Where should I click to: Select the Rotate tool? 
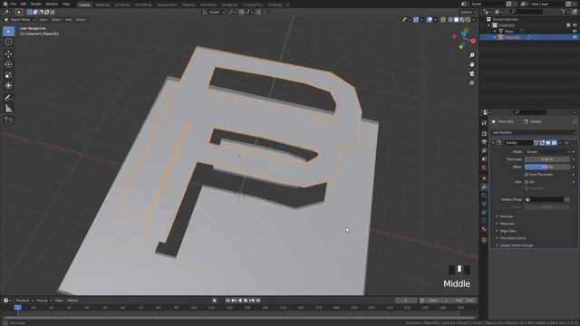[x=8, y=64]
